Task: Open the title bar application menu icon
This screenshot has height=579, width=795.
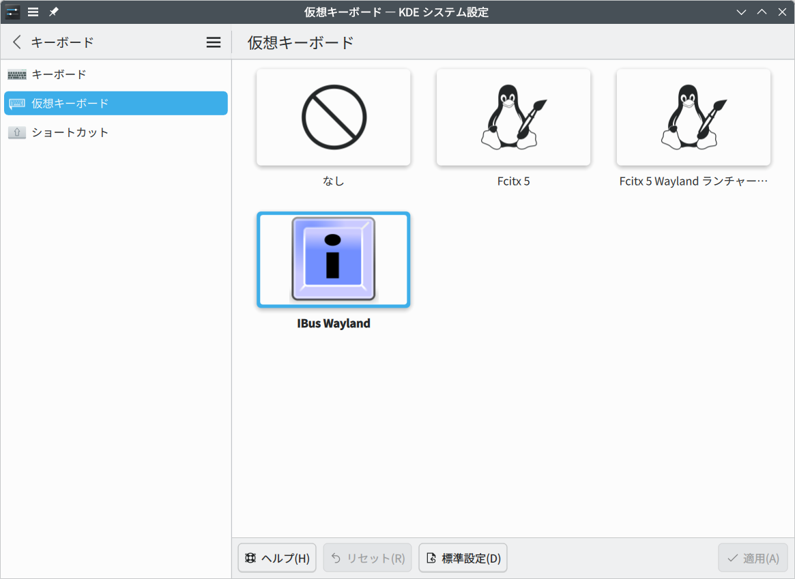Action: click(33, 12)
